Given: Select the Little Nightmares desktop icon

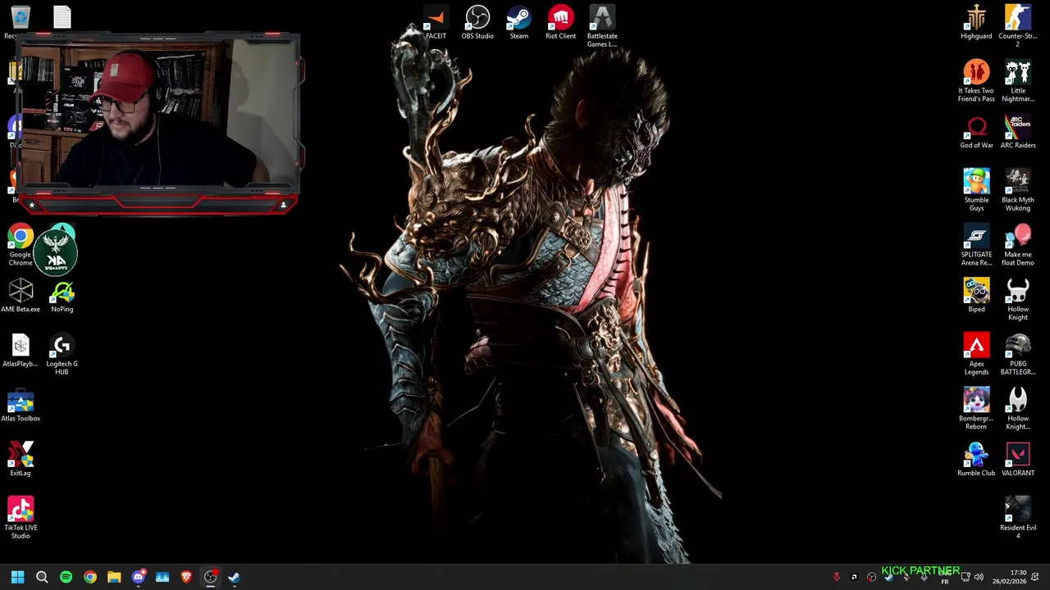Looking at the screenshot, I should click(1018, 80).
